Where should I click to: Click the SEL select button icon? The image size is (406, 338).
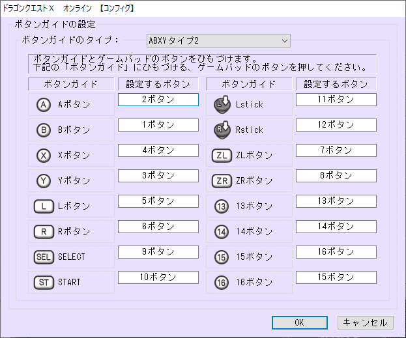point(44,257)
